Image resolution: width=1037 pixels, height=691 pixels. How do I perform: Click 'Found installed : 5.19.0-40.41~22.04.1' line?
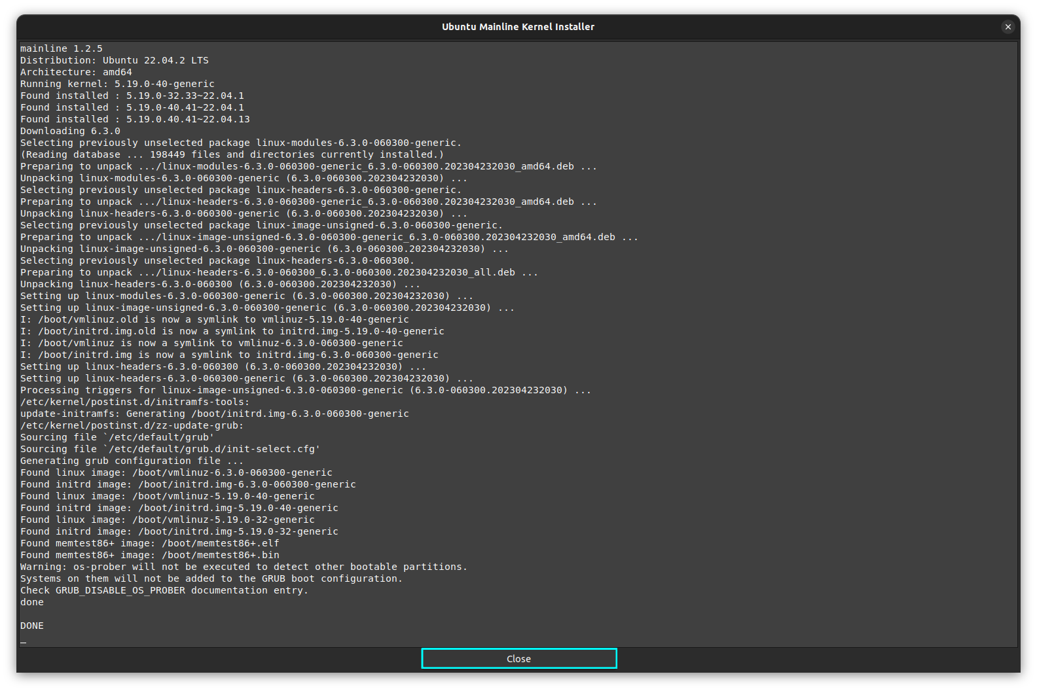click(132, 107)
